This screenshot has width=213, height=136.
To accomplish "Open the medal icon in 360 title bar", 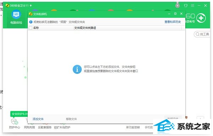I will pyautogui.click(x=177, y=5).
